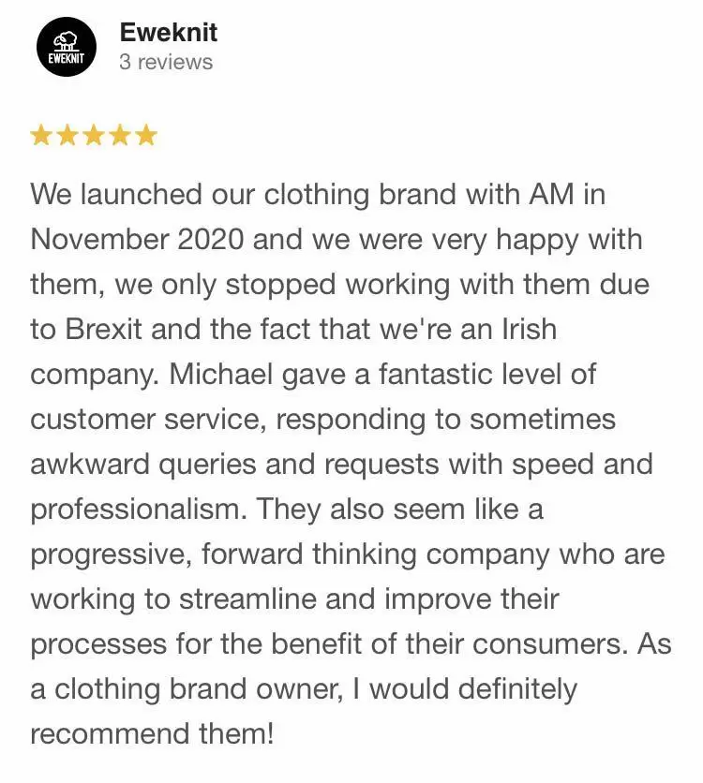This screenshot has width=703, height=783.
Task: Click the name "Michael" in the review
Action: point(221,374)
